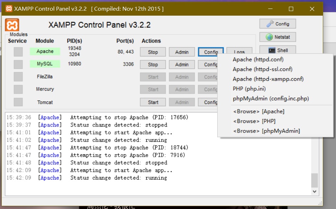The width and height of the screenshot is (336, 209).
Task: Click the log panel scrollbar thumb
Action: [x=314, y=181]
